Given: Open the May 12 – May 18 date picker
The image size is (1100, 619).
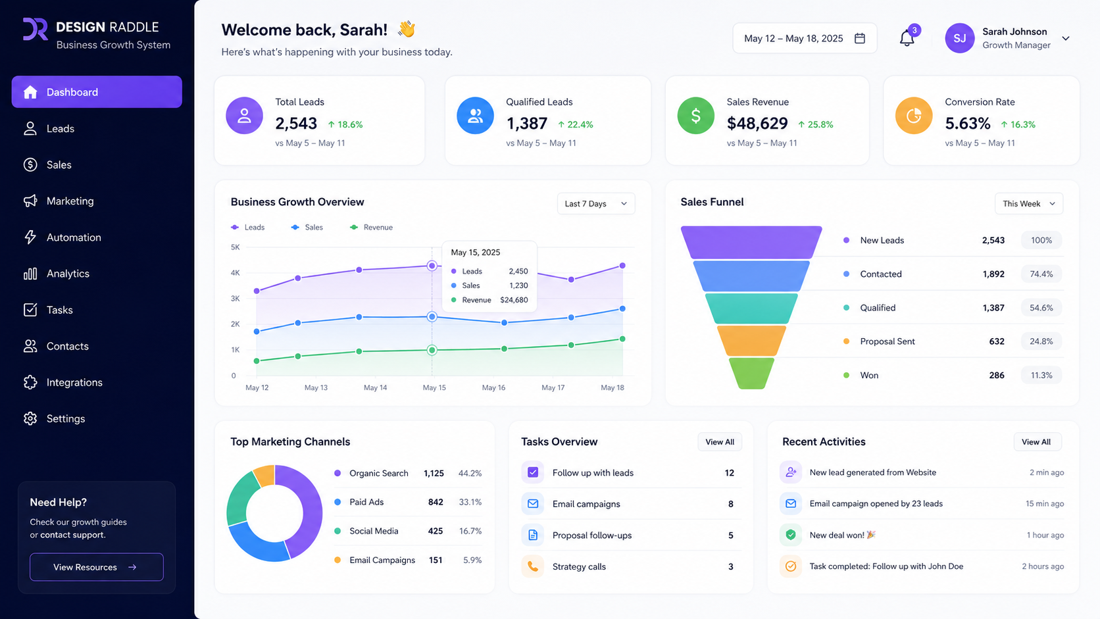Looking at the screenshot, I should click(805, 38).
